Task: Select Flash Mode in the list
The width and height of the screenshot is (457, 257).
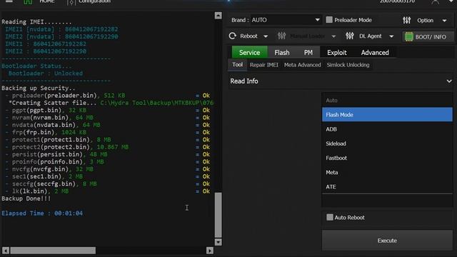Action: tap(387, 114)
